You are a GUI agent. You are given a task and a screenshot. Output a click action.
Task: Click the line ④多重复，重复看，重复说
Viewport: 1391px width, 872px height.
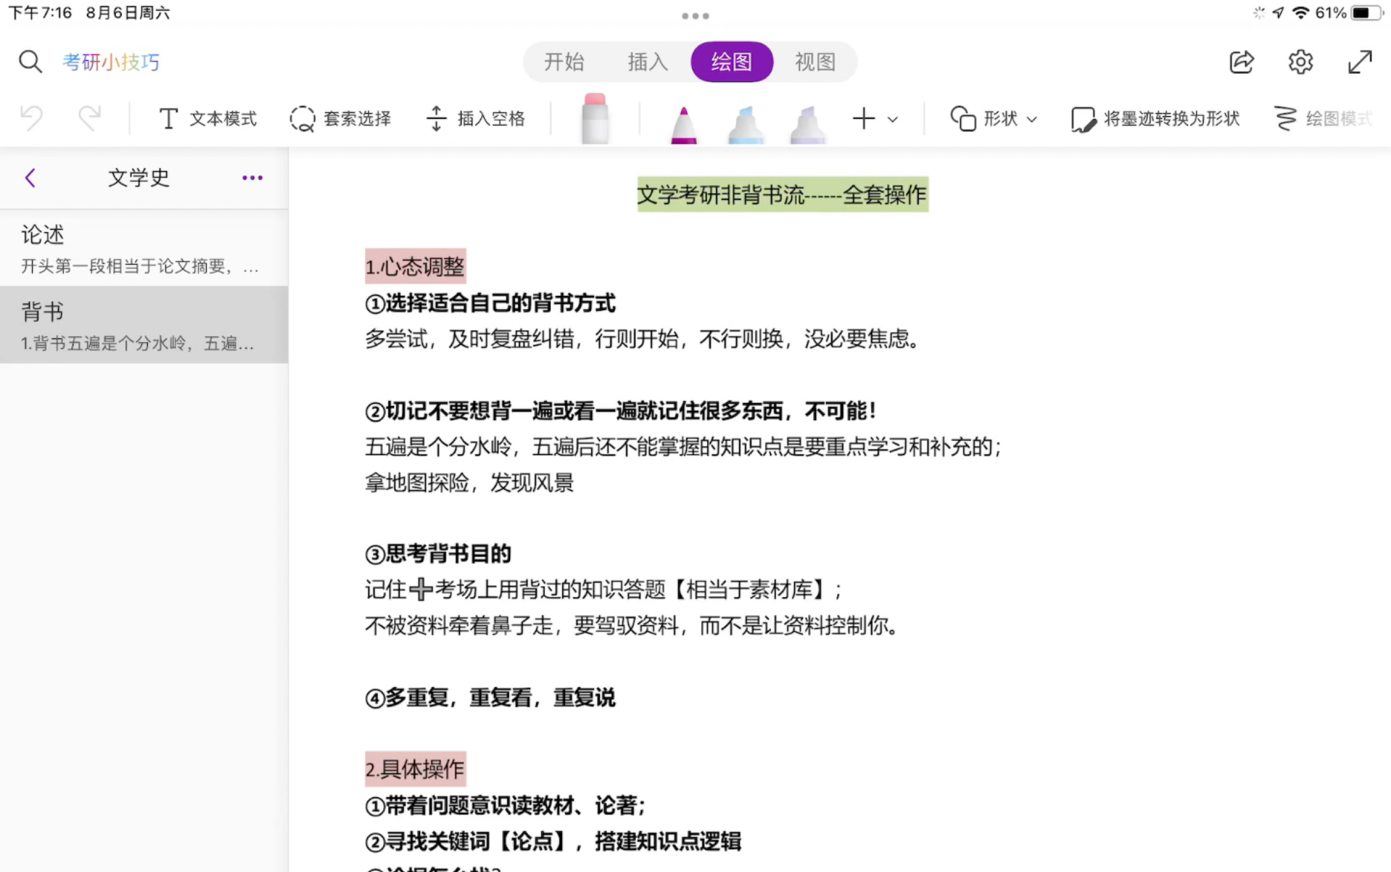pos(490,697)
